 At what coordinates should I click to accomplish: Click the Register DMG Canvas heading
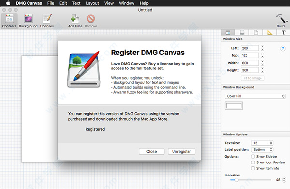point(147,53)
